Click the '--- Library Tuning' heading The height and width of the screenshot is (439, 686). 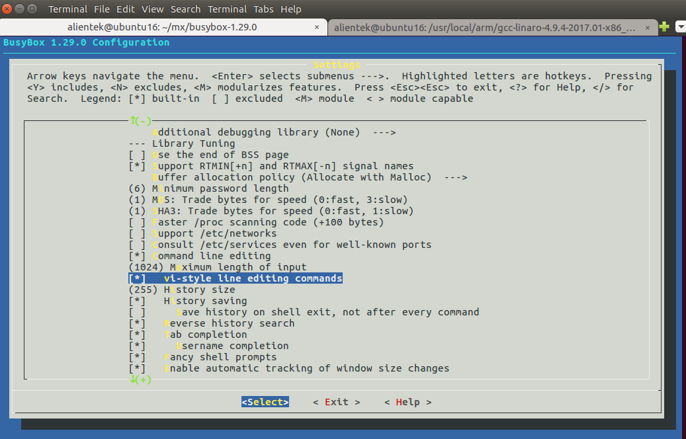click(182, 143)
